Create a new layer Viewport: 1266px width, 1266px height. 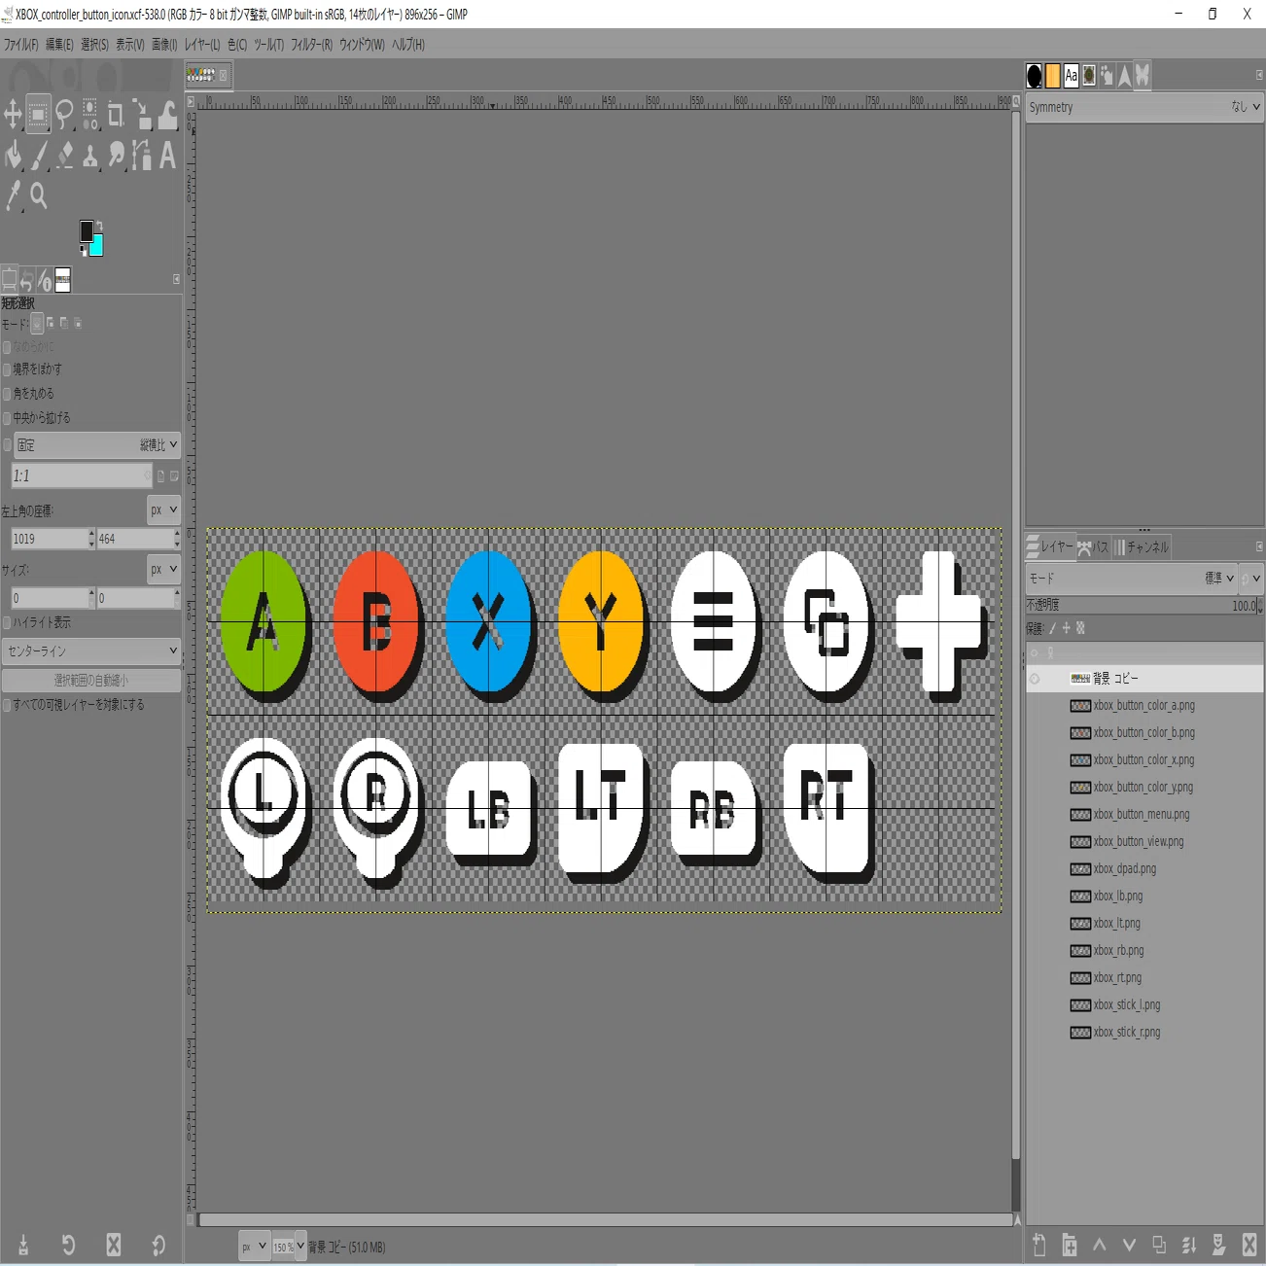click(1038, 1245)
